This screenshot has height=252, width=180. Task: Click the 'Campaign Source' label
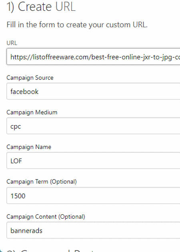(30, 78)
